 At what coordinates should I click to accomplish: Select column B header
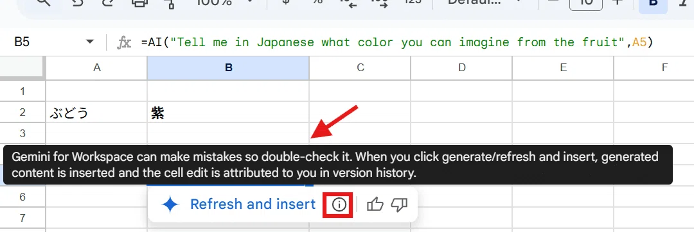228,67
